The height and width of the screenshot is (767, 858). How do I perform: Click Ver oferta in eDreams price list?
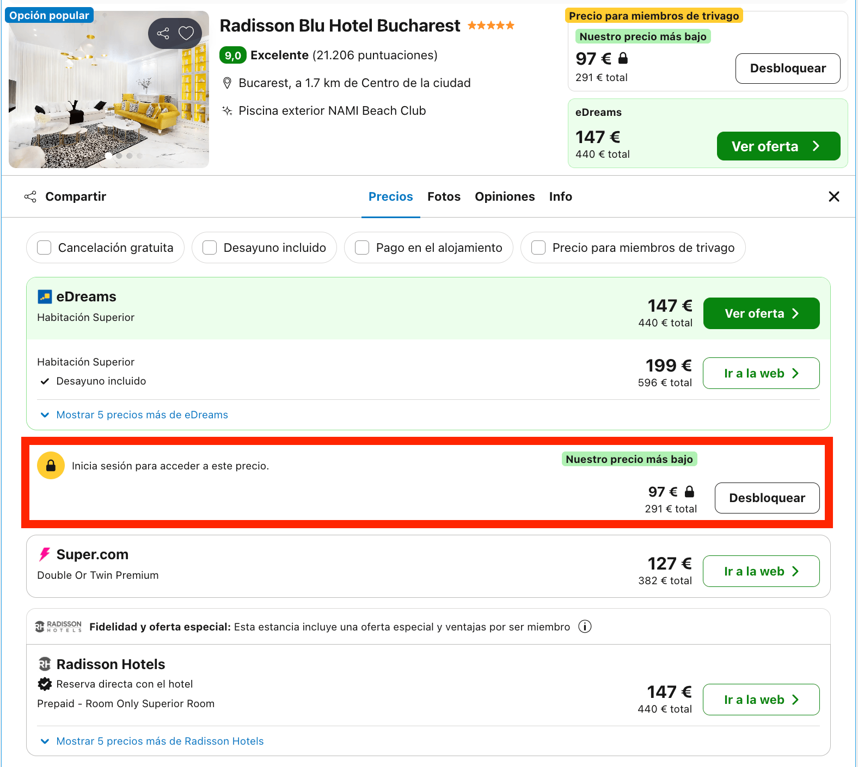(x=761, y=313)
